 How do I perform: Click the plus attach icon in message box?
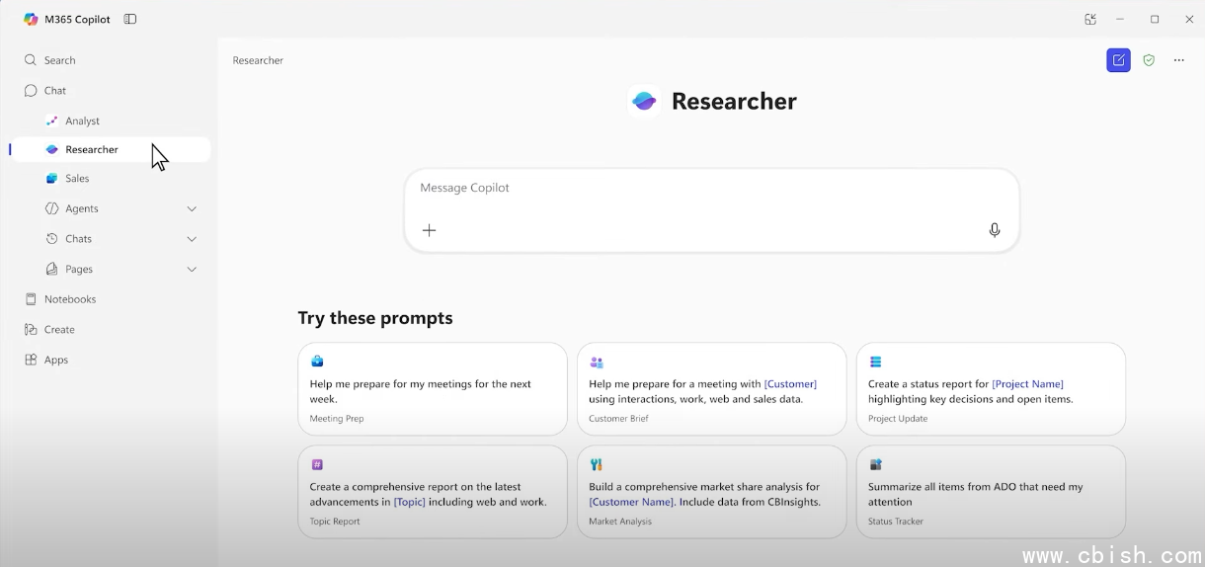point(429,230)
